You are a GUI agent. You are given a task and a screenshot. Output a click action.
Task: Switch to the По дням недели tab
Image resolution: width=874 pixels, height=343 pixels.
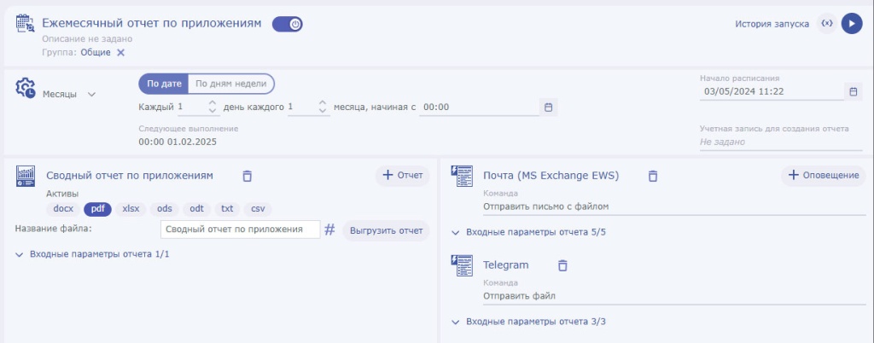(230, 84)
